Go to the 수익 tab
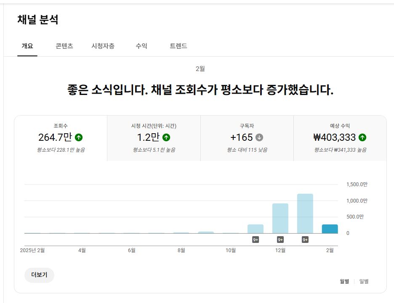Viewport: 394px width, 303px height. click(141, 46)
